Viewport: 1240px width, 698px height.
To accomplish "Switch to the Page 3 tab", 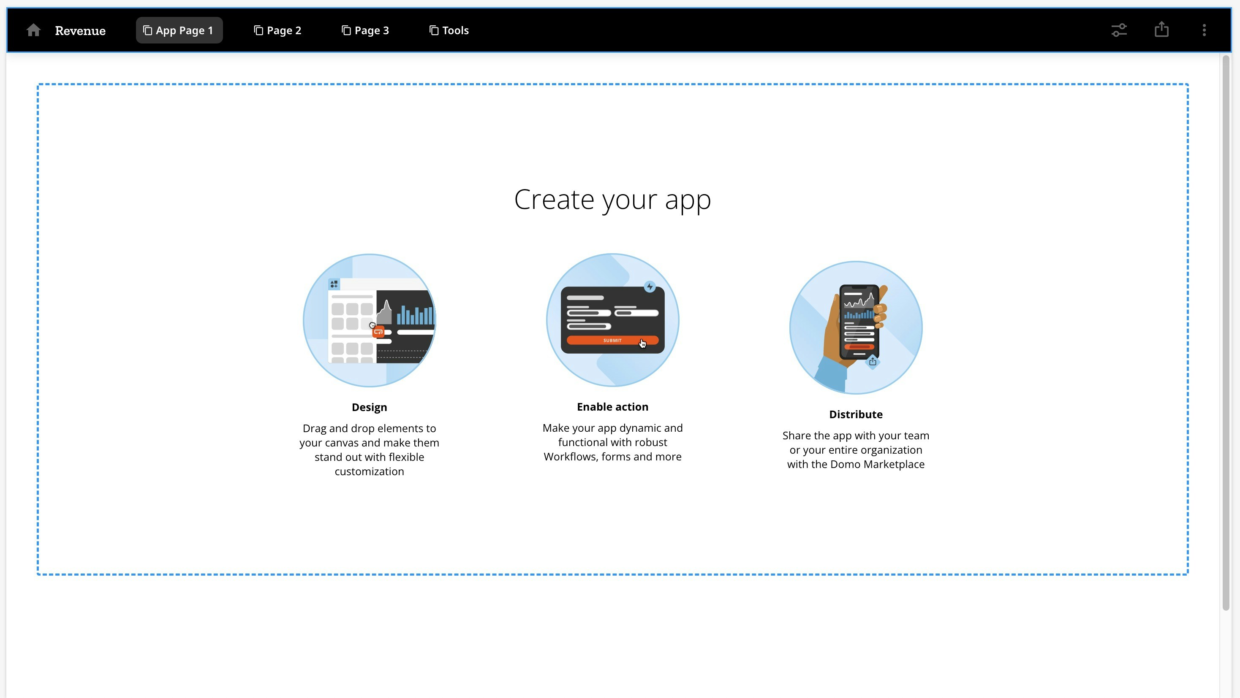I will click(371, 30).
